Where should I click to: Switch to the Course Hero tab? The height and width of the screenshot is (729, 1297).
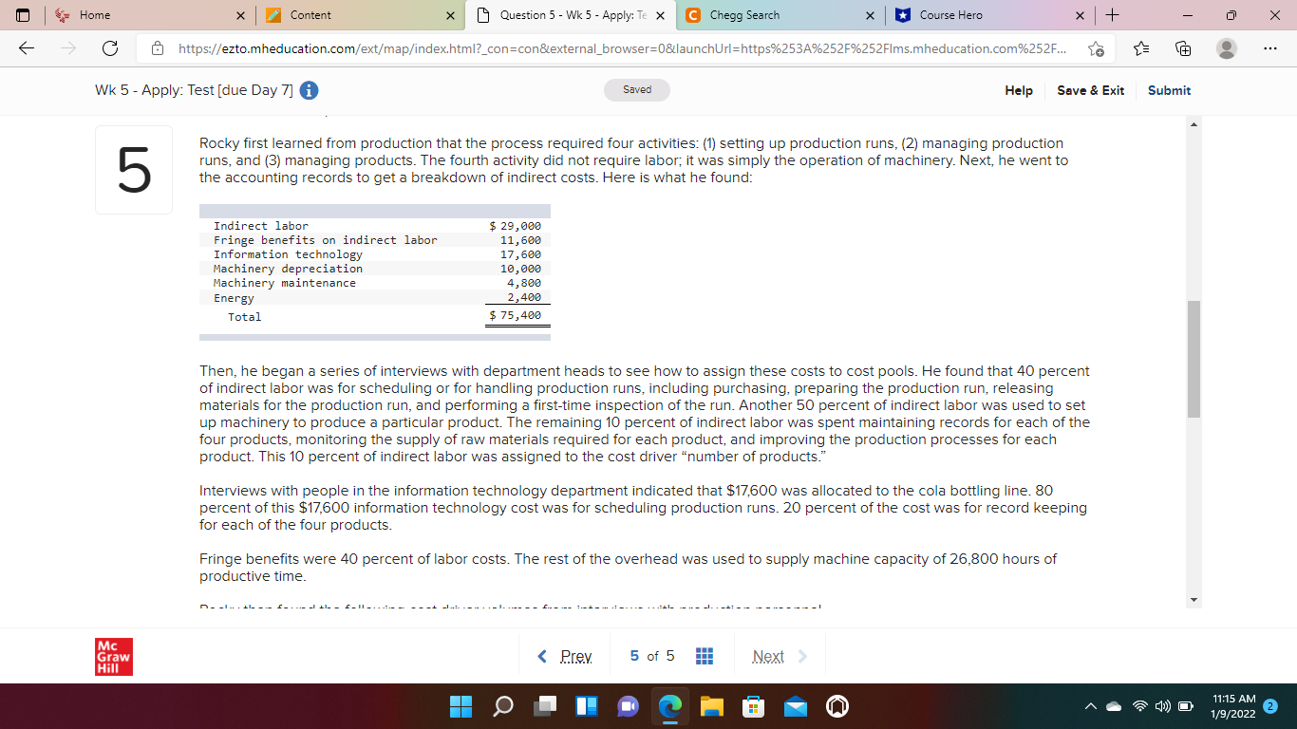point(989,15)
